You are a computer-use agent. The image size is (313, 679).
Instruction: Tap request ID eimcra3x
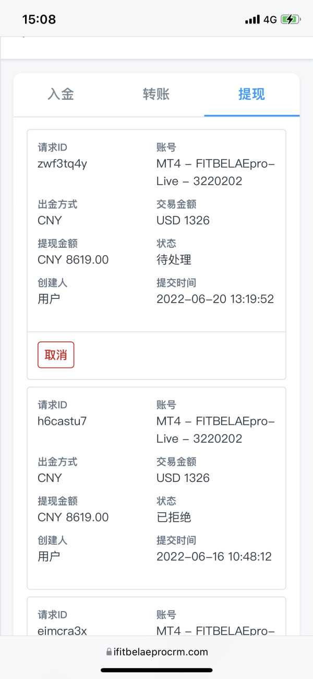click(x=62, y=630)
